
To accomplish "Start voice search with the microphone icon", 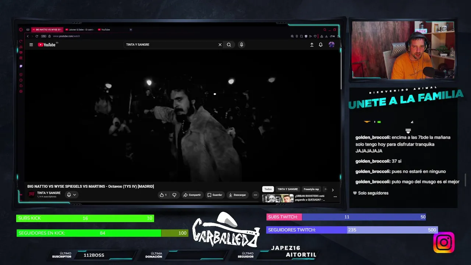I will click(x=241, y=45).
